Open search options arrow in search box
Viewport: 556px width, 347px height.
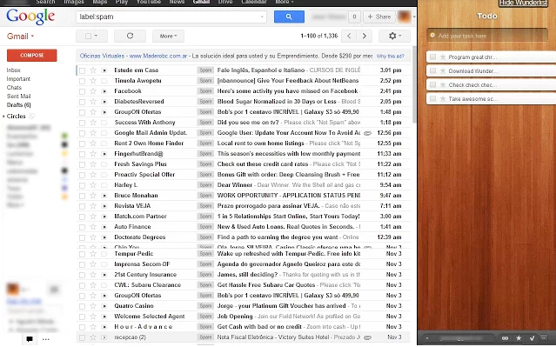point(262,17)
